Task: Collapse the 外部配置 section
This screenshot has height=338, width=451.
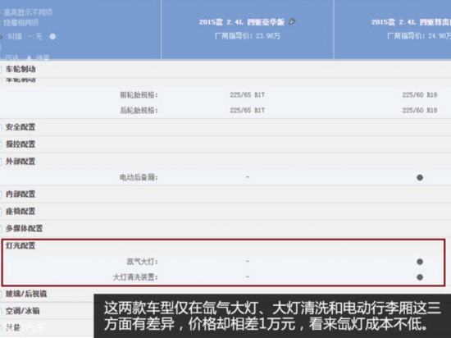Action: click(20, 162)
